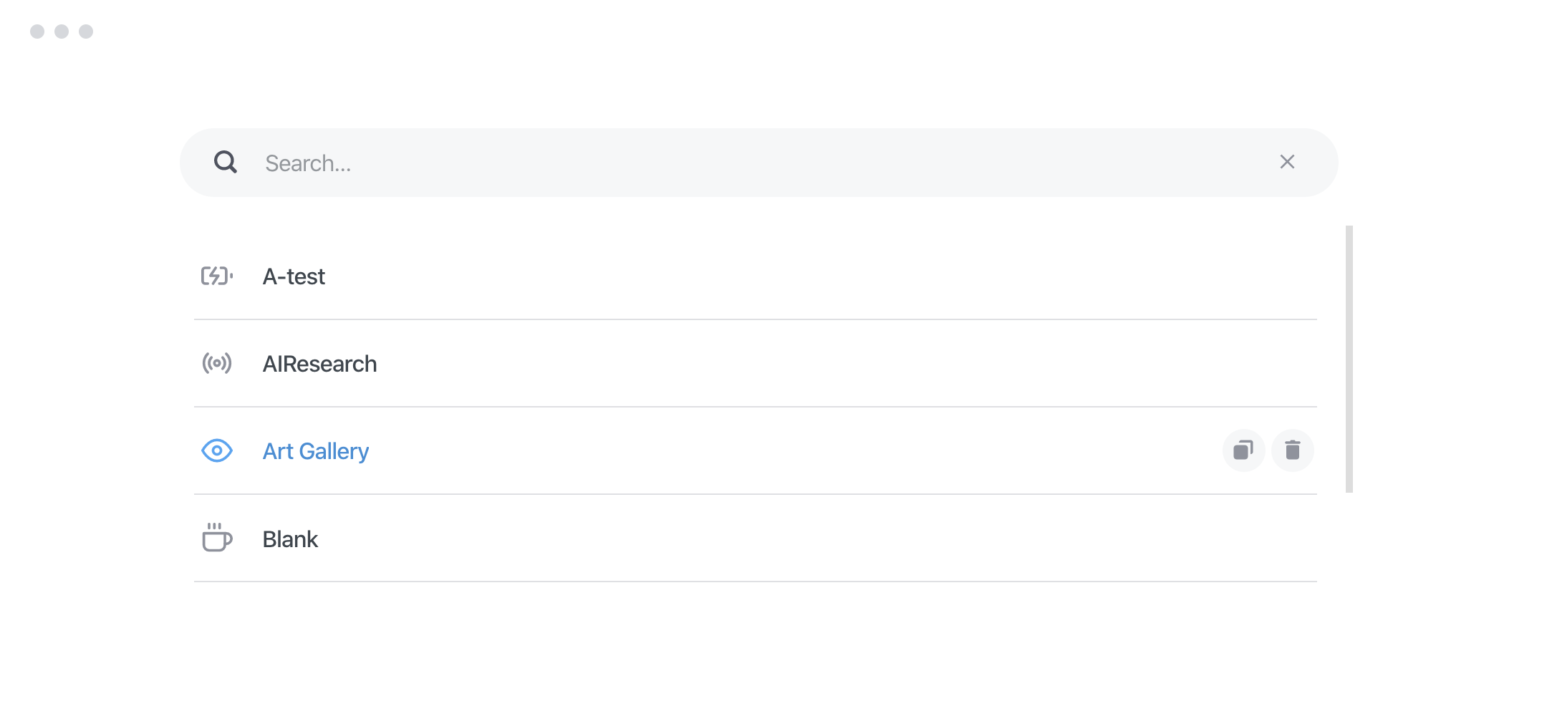Toggle the eye icon beside Art Gallery
This screenshot has height=704, width=1547.
coord(216,451)
